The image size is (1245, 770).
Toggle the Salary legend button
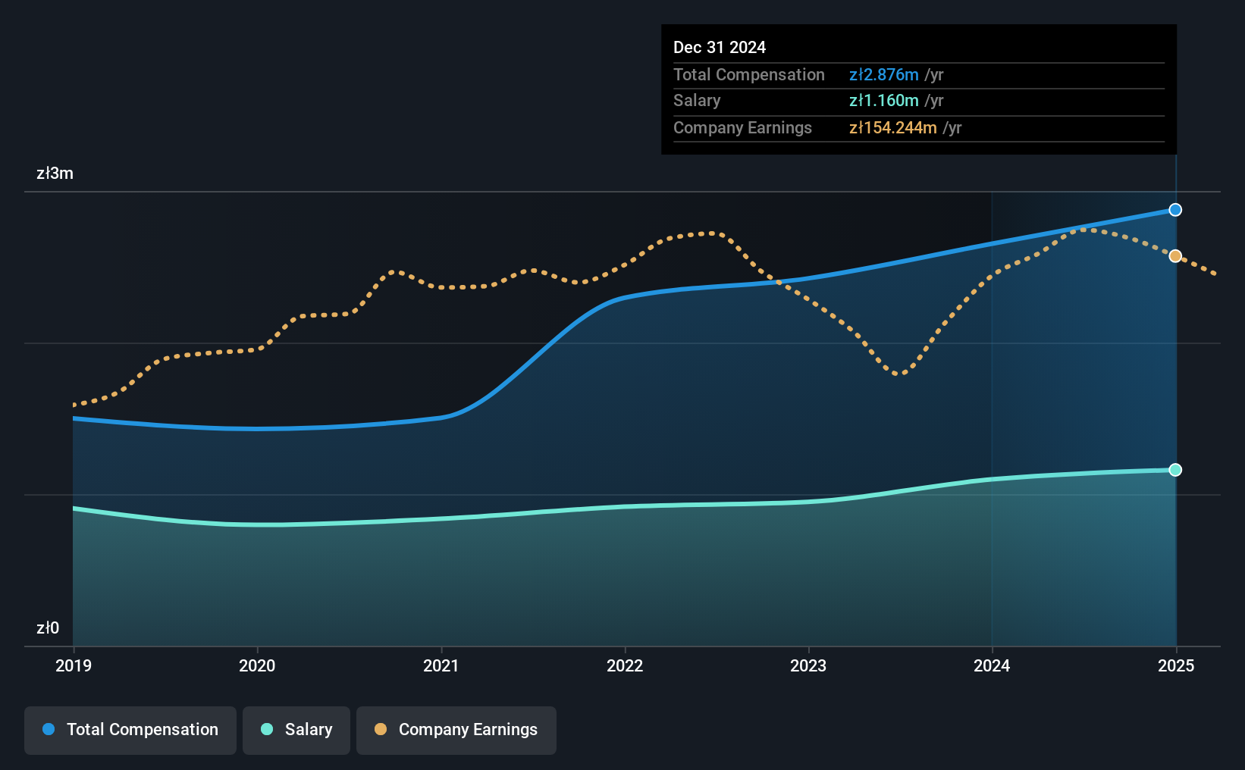tap(296, 730)
